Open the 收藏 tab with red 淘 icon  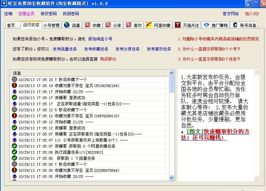point(93,25)
